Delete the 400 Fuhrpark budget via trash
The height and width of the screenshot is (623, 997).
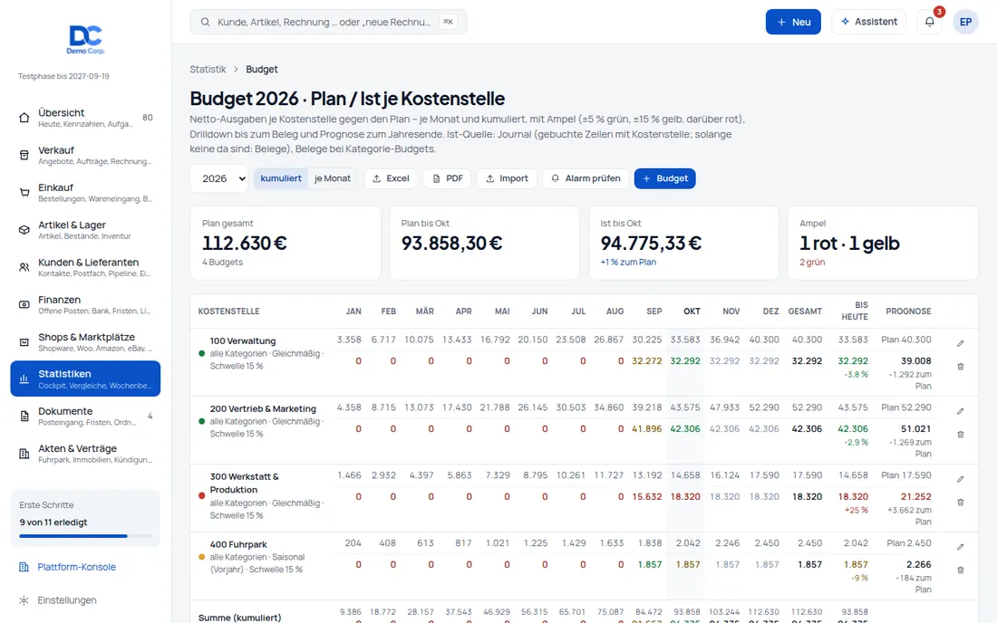click(x=960, y=570)
